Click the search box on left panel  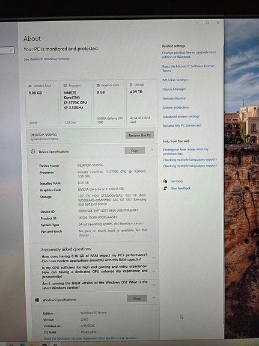pos(7,51)
